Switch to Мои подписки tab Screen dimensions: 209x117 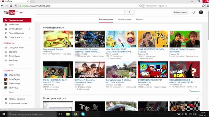pyautogui.click(x=124, y=19)
